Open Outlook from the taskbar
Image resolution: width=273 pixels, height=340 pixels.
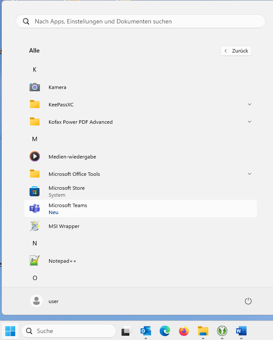[x=145, y=331]
